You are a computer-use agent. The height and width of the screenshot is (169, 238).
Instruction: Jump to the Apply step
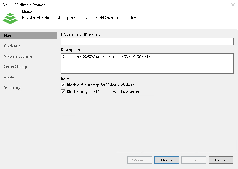pyautogui.click(x=9, y=77)
